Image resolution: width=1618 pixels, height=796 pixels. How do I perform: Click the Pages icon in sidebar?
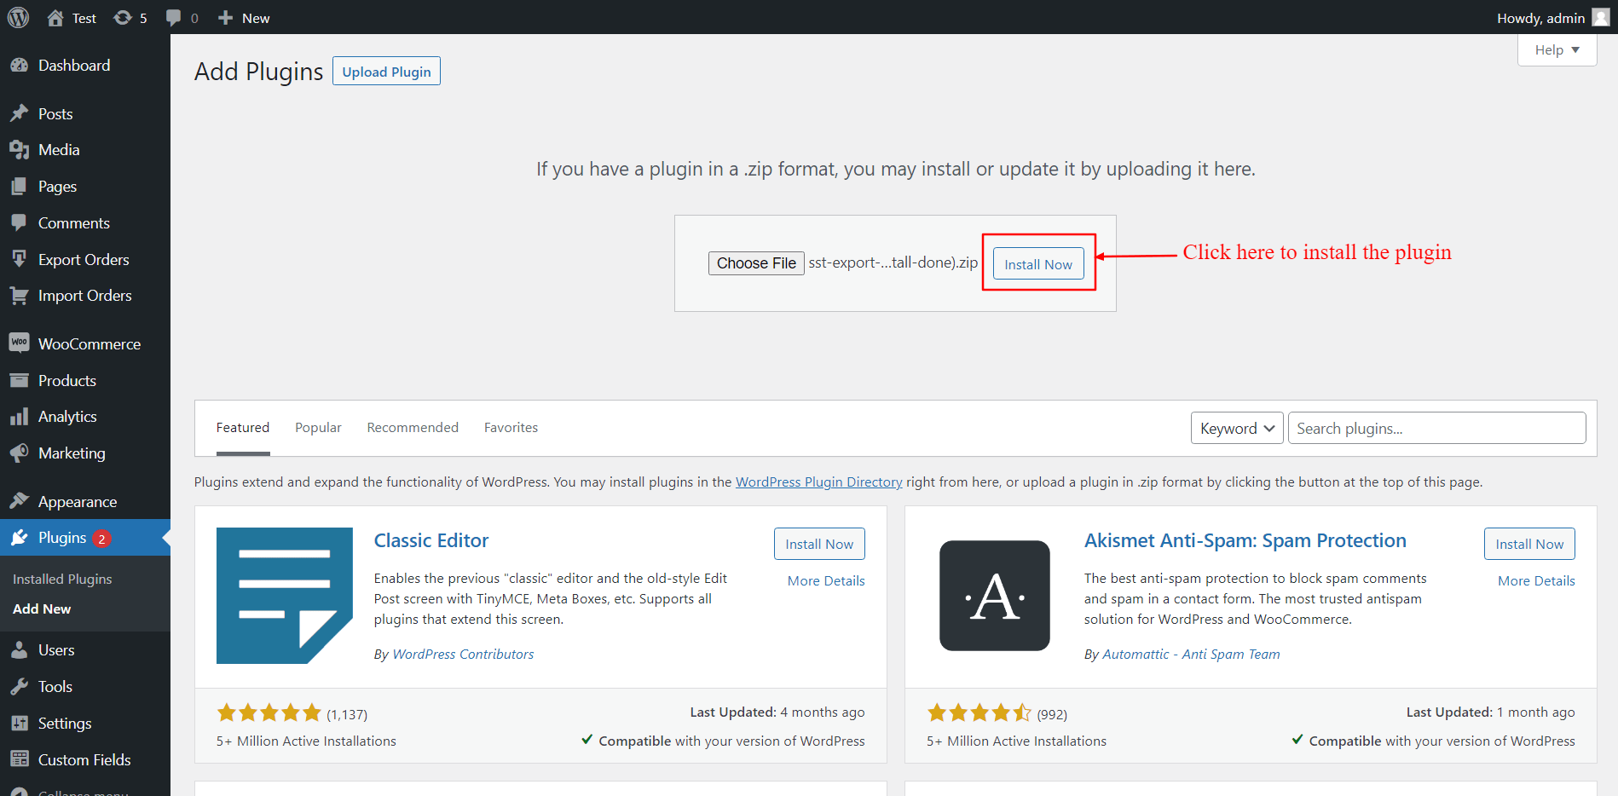click(19, 187)
